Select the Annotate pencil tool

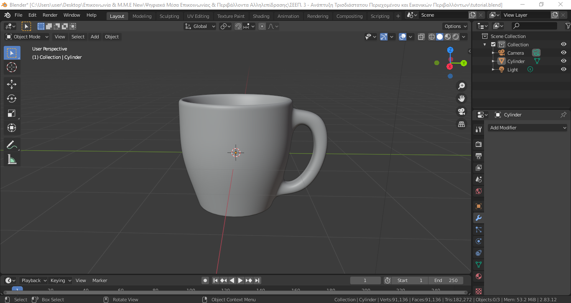12,145
